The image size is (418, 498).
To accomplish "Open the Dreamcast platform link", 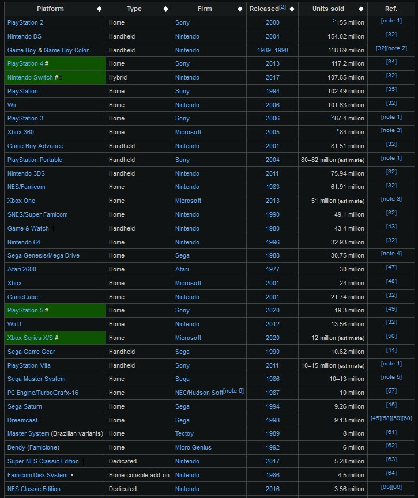I will click(x=22, y=421).
